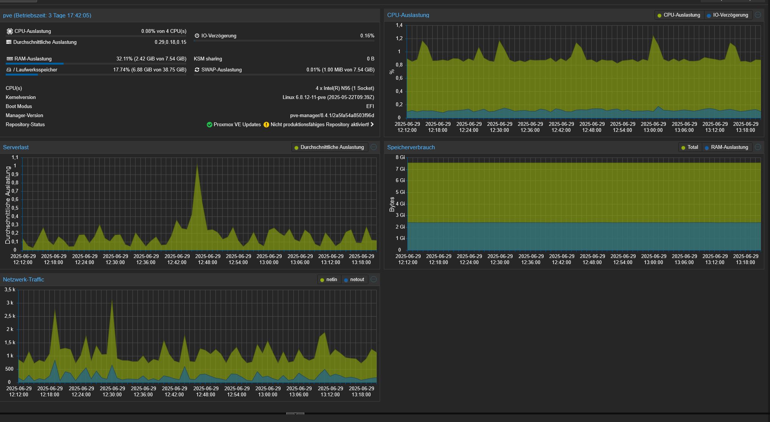
Task: Click the pve Betriebszeit panel title
Action: 47,15
